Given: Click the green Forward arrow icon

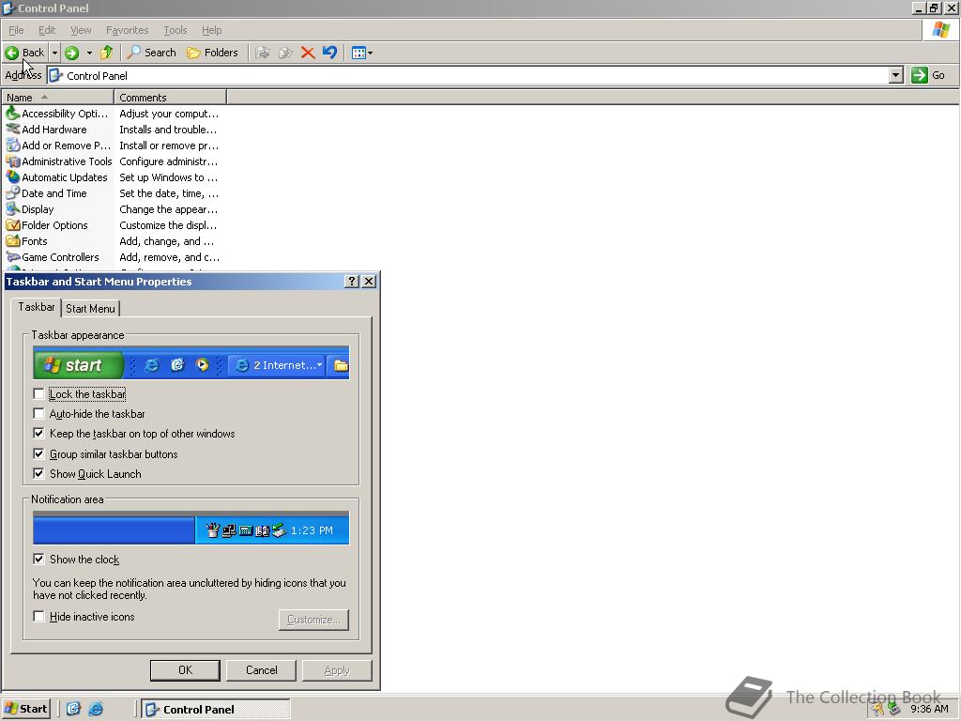Looking at the screenshot, I should [71, 53].
